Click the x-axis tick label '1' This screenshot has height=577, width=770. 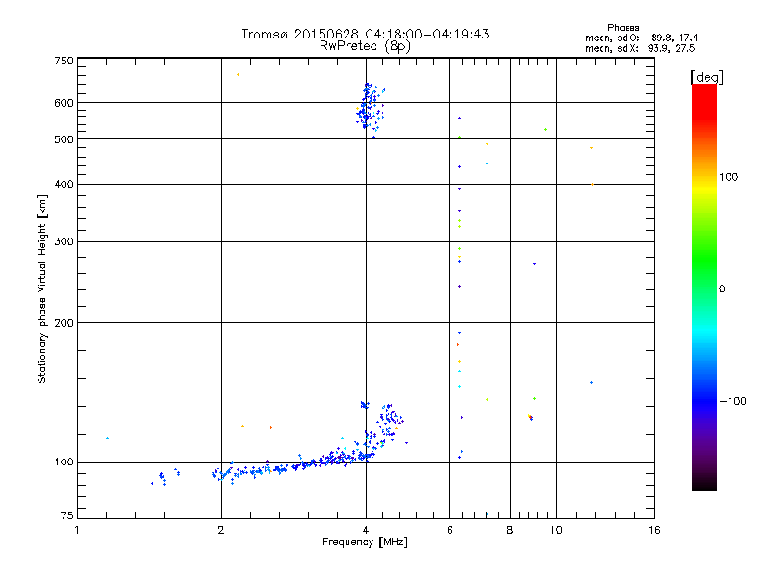[77, 530]
